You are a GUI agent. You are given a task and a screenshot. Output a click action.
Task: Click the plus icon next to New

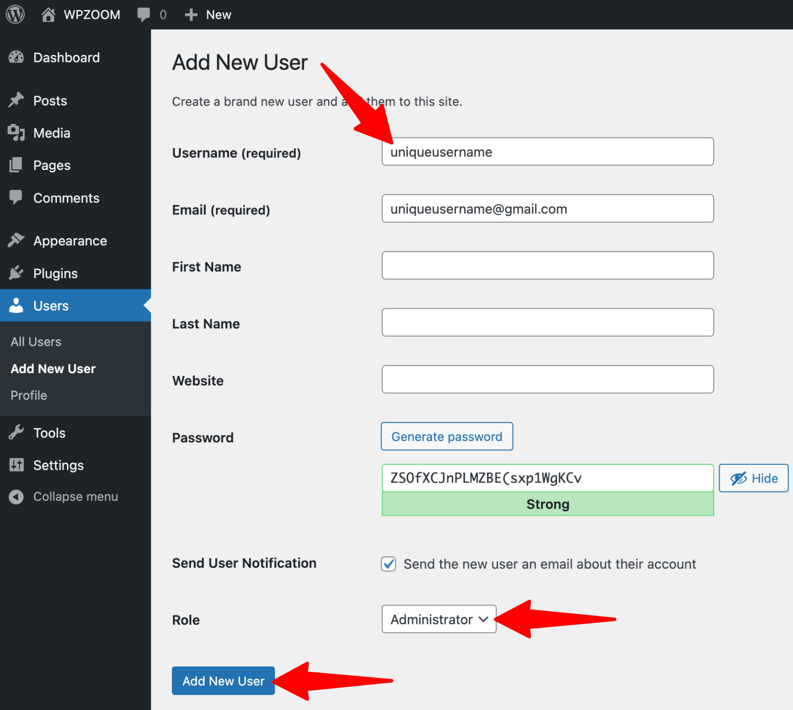click(x=191, y=15)
